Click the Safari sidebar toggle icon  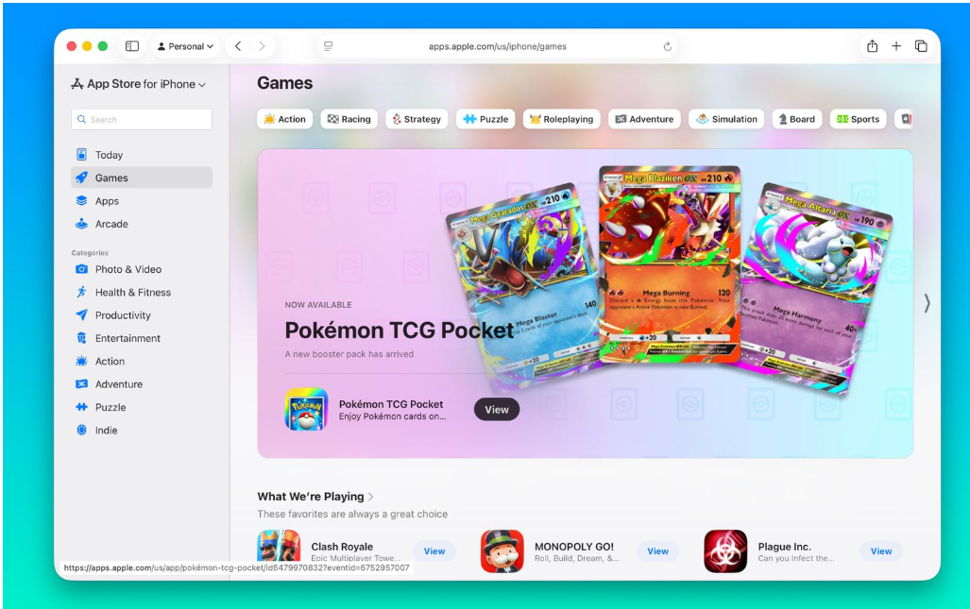132,46
